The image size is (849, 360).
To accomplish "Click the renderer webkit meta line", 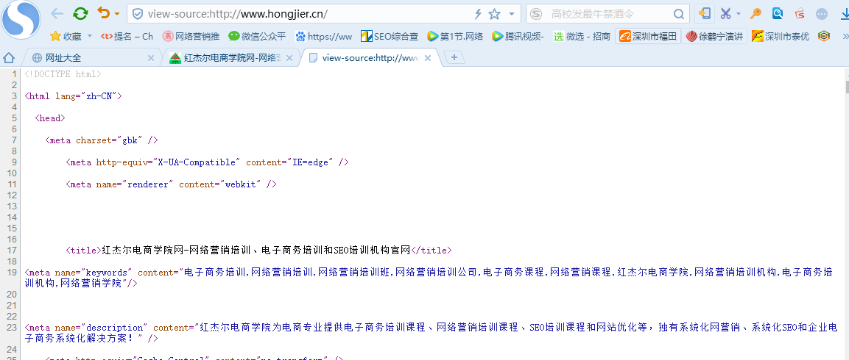I will (171, 184).
